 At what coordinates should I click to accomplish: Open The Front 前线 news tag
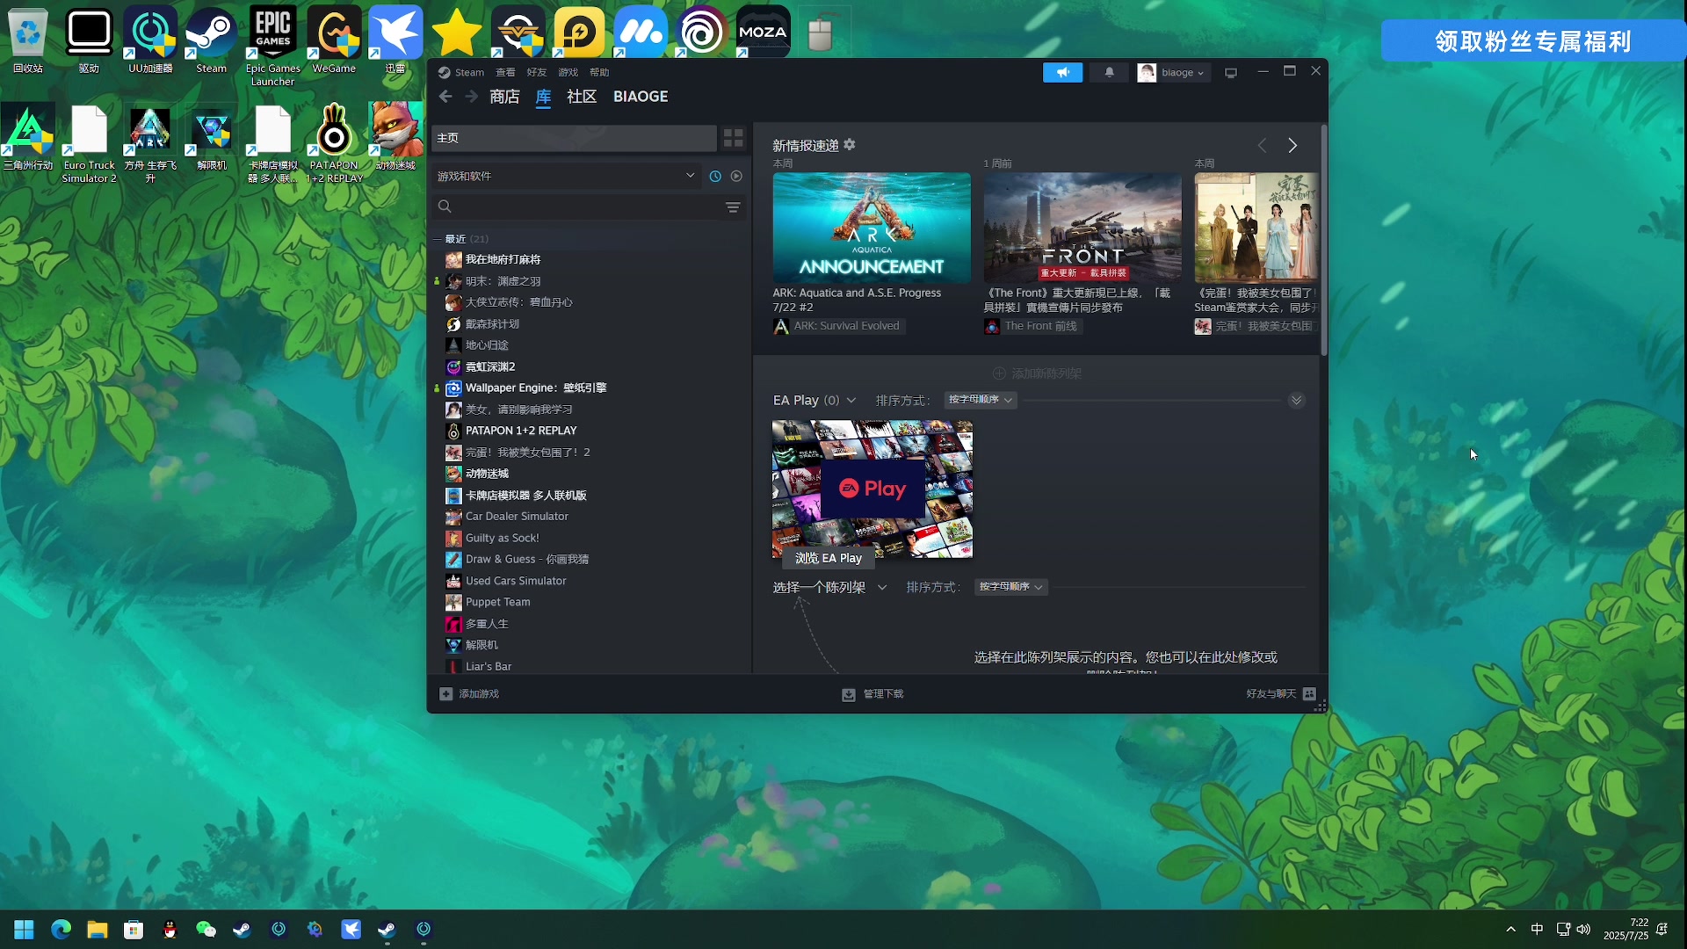click(x=1032, y=327)
